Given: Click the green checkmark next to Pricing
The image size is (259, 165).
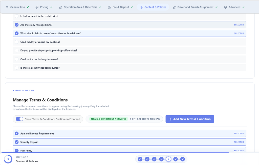Looking at the screenshot, I should click(x=51, y=7).
